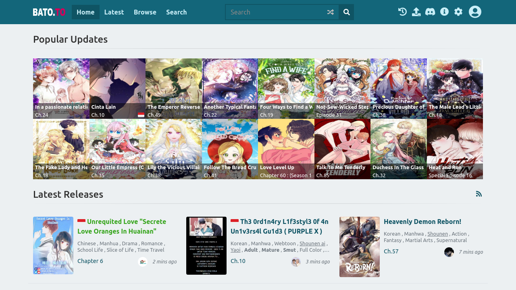Open Heavenly Demon Reborn cover image
Viewport: 516px width, 290px height.
pyautogui.click(x=360, y=247)
